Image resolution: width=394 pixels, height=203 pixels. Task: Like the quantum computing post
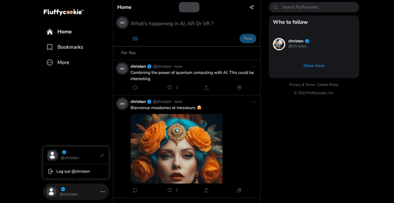pyautogui.click(x=169, y=87)
